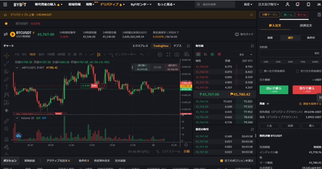Toggle log scale option
This screenshot has width=322, height=169.
(x=171, y=151)
